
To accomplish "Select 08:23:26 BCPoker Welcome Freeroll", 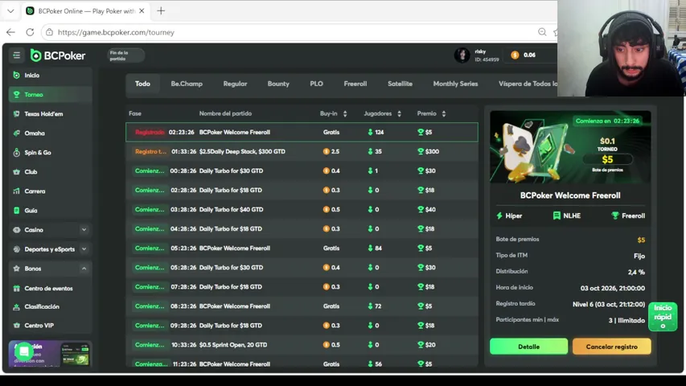I will click(x=302, y=306).
